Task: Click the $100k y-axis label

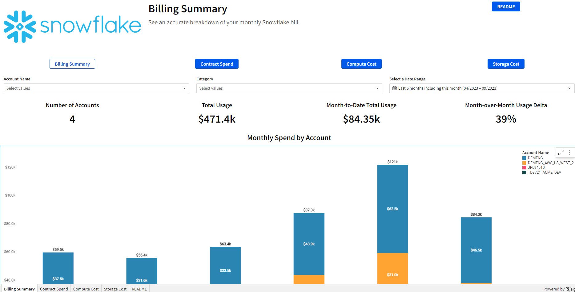Action: click(10, 195)
